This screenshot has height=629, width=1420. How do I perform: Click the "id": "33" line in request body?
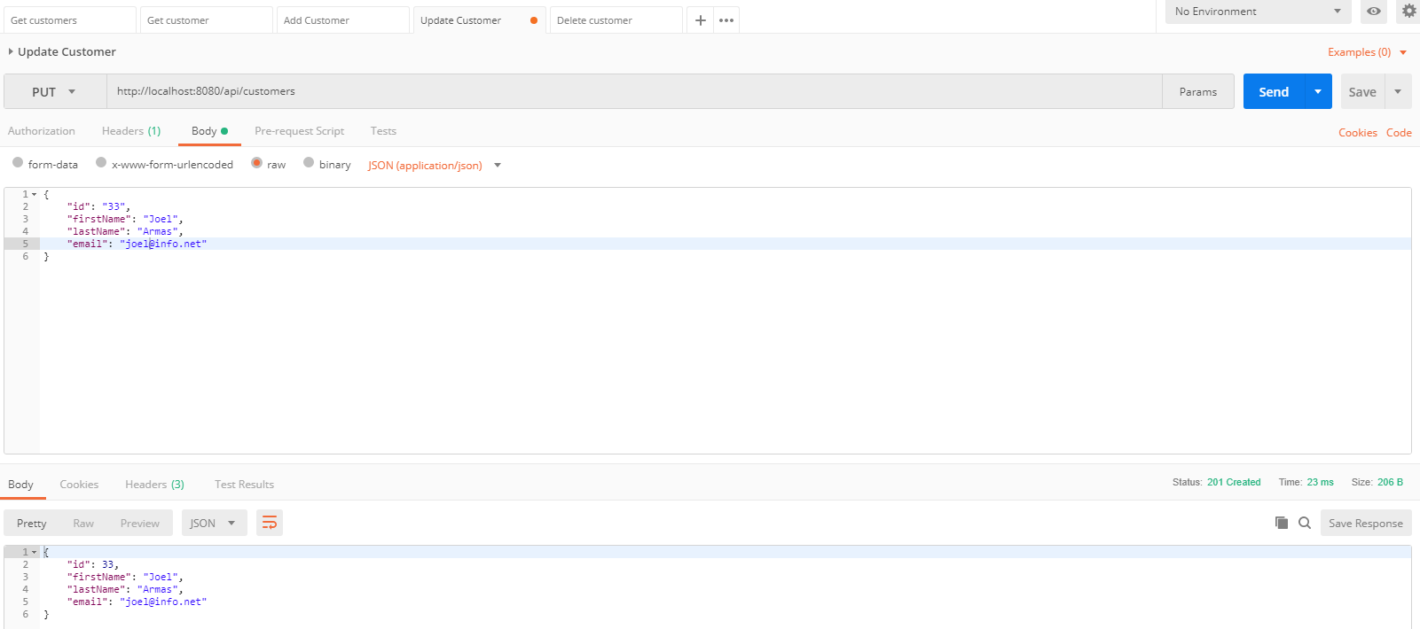(726, 206)
